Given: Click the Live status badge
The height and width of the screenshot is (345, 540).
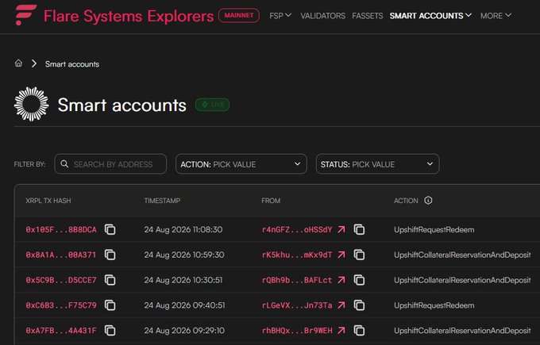Looking at the screenshot, I should click(x=213, y=105).
